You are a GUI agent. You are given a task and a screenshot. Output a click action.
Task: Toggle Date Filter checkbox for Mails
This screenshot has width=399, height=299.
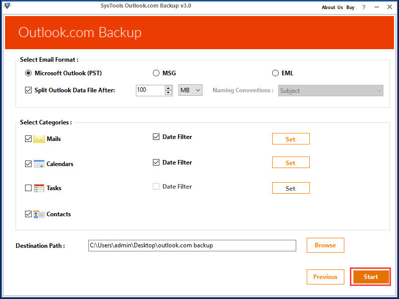(156, 137)
